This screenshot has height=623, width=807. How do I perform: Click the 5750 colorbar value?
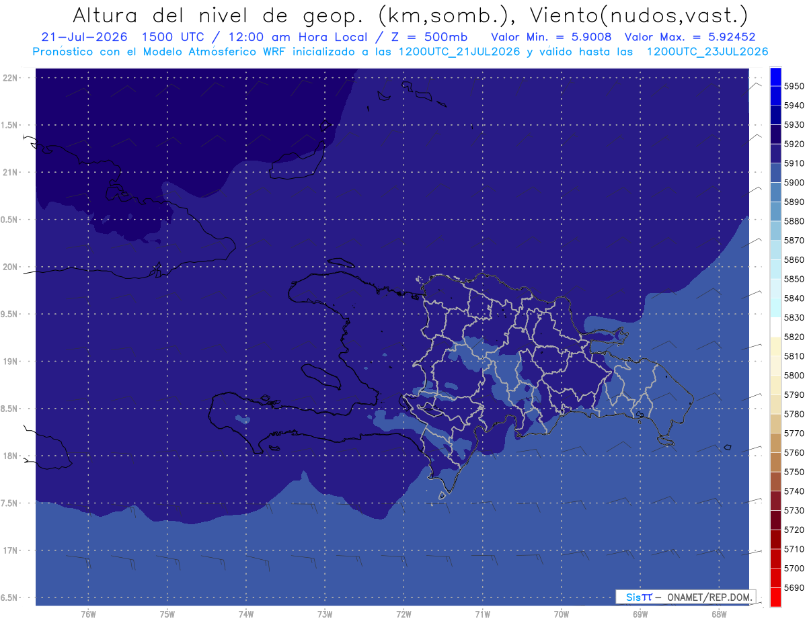(794, 472)
